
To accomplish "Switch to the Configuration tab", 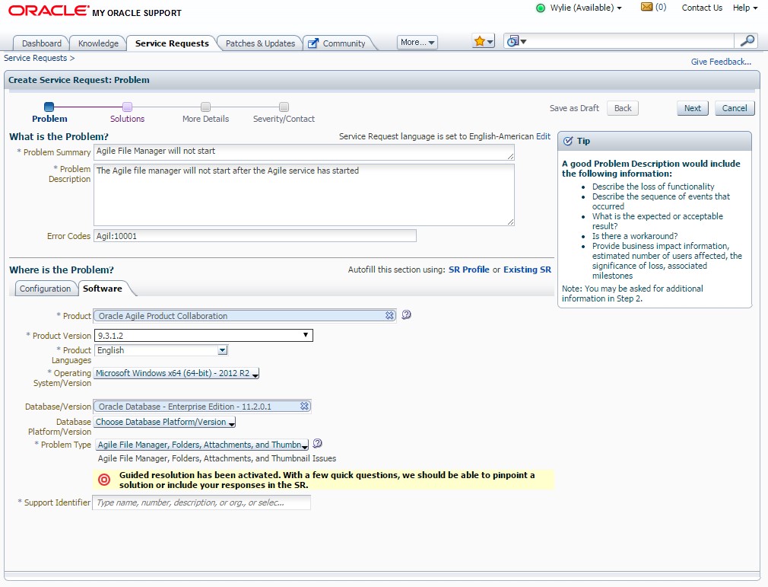I will (x=46, y=289).
